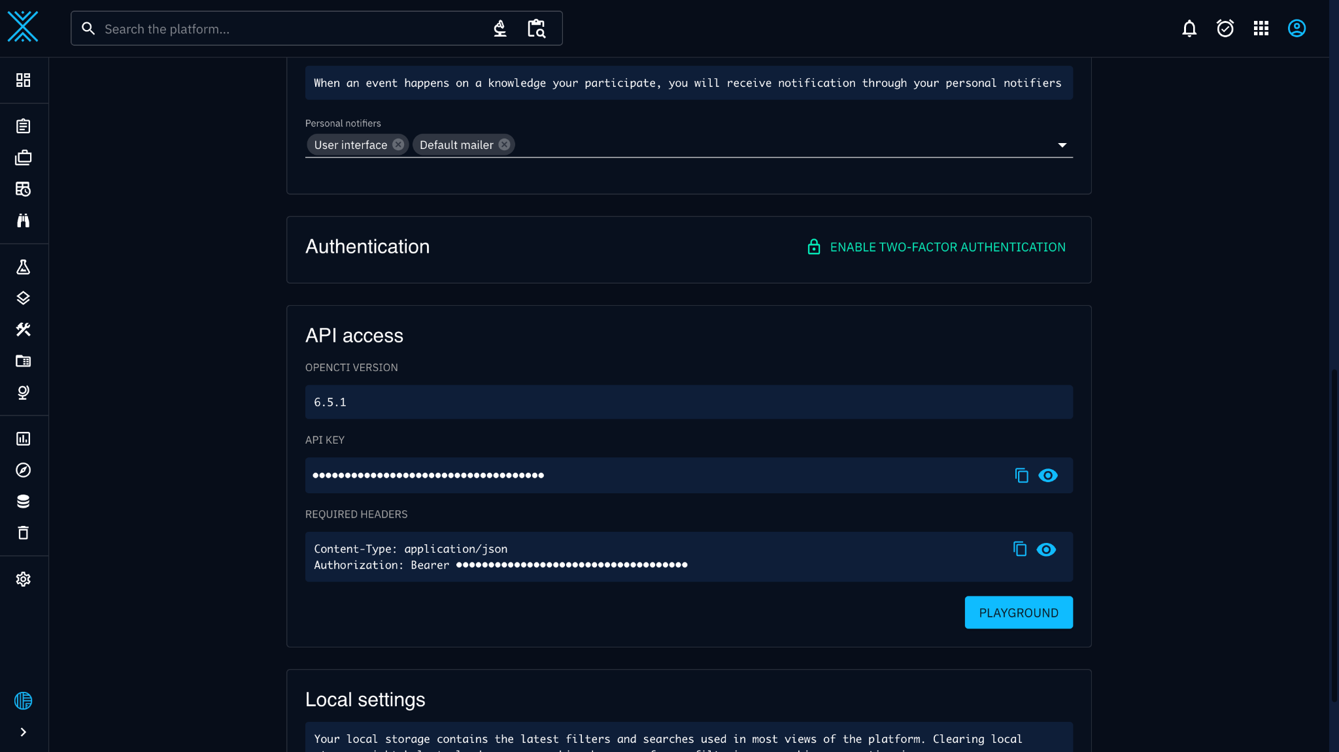Click the page vertical scrollbar
The width and height of the screenshot is (1339, 752).
[1334, 536]
